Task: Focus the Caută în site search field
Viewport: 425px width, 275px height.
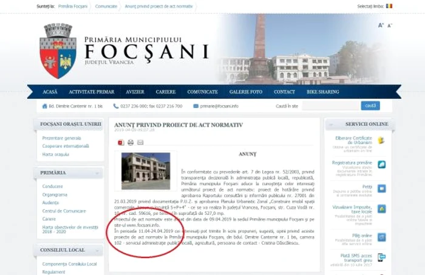Action: click(x=331, y=106)
